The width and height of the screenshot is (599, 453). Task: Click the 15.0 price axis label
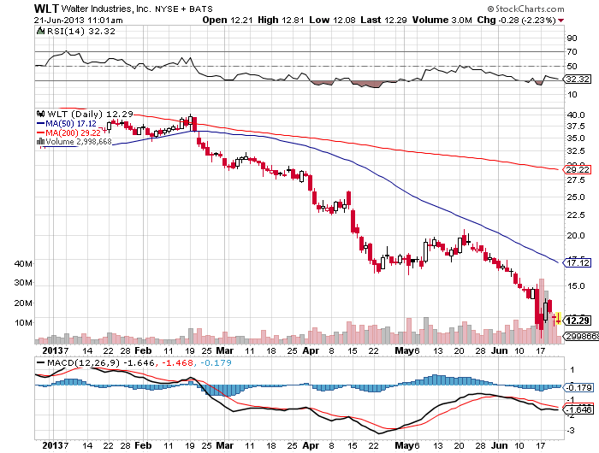click(x=576, y=286)
